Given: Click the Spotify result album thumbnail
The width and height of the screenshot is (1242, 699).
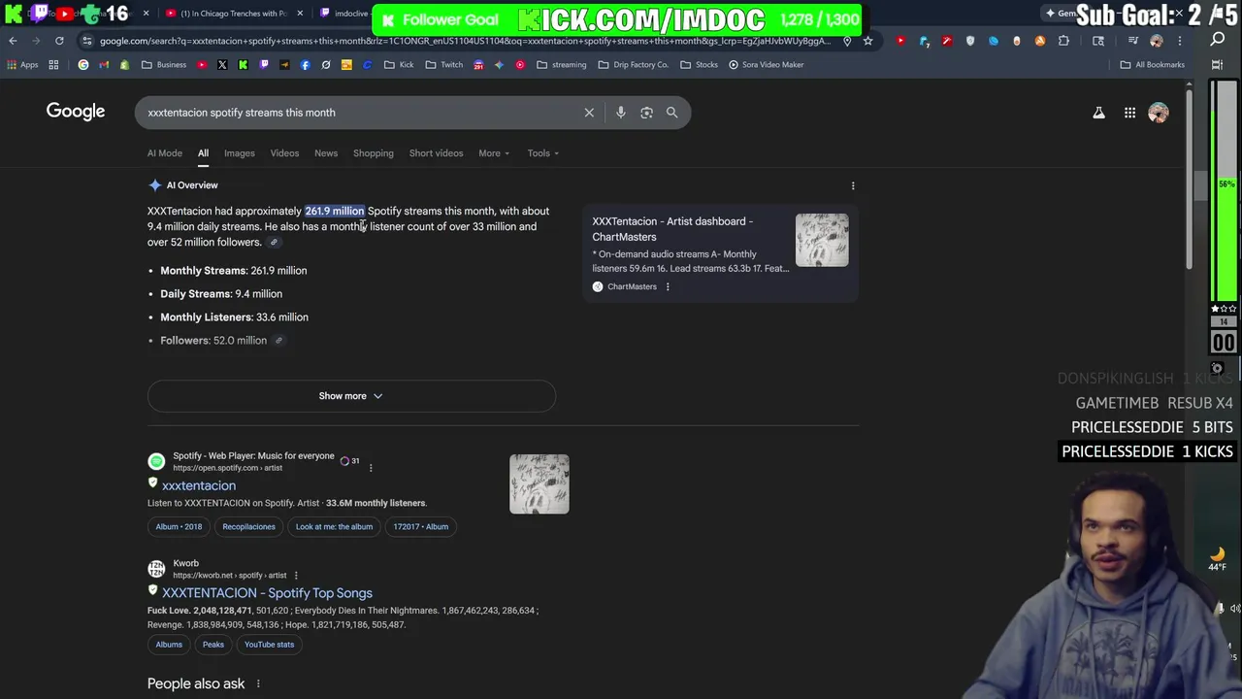Looking at the screenshot, I should [x=539, y=483].
